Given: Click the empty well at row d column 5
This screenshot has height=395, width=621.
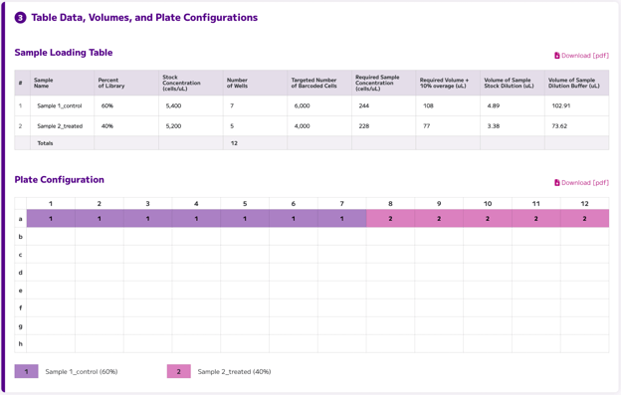Looking at the screenshot, I should click(245, 273).
